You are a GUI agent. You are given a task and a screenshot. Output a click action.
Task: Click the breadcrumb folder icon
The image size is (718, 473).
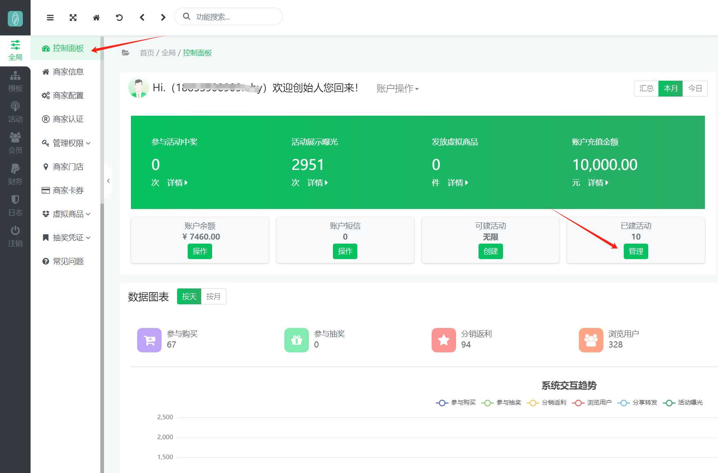point(126,53)
